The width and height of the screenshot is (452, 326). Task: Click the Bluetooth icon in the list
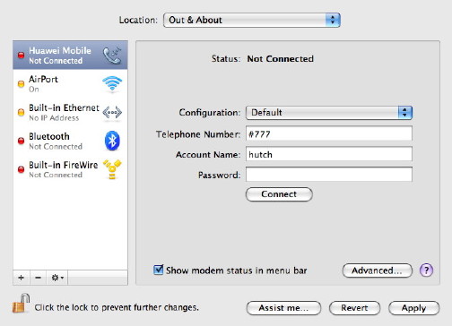(x=112, y=141)
